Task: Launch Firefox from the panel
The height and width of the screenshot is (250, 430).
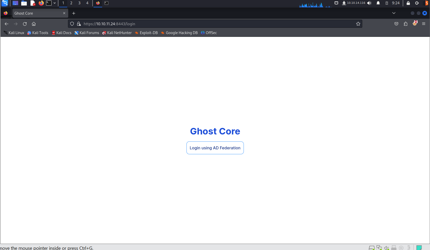Action: [x=41, y=3]
